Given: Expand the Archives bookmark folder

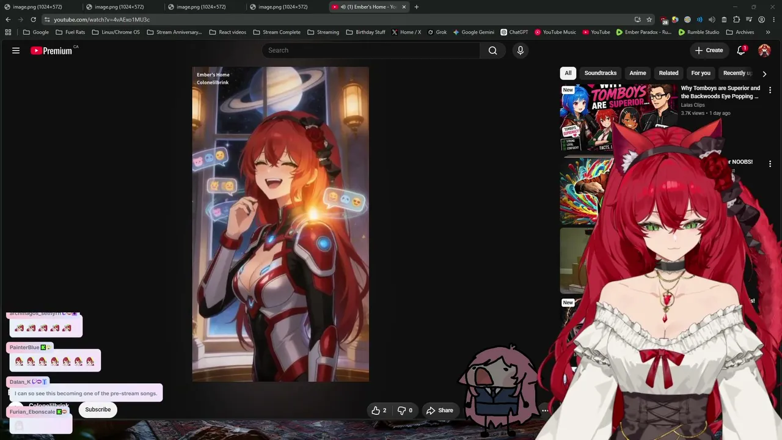Looking at the screenshot, I should point(740,32).
